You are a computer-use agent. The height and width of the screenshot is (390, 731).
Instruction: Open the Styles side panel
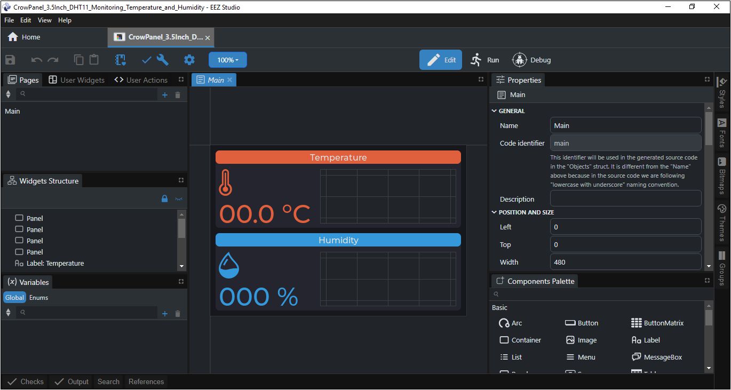click(722, 92)
